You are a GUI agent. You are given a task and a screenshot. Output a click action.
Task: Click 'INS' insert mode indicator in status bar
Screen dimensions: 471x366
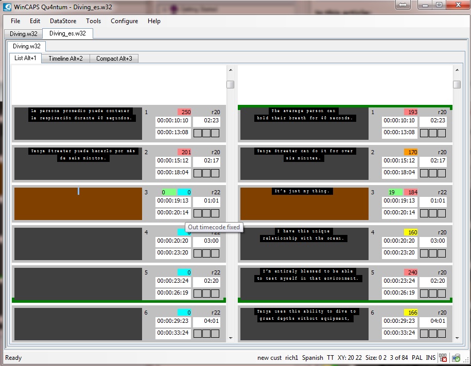point(430,358)
